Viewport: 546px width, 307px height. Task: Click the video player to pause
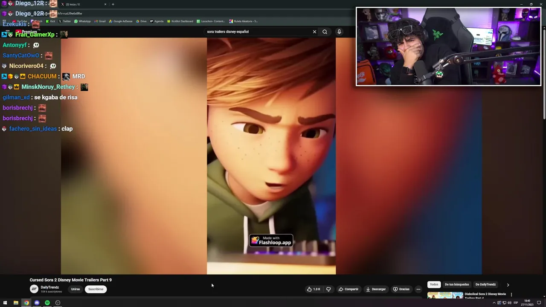coord(271,156)
